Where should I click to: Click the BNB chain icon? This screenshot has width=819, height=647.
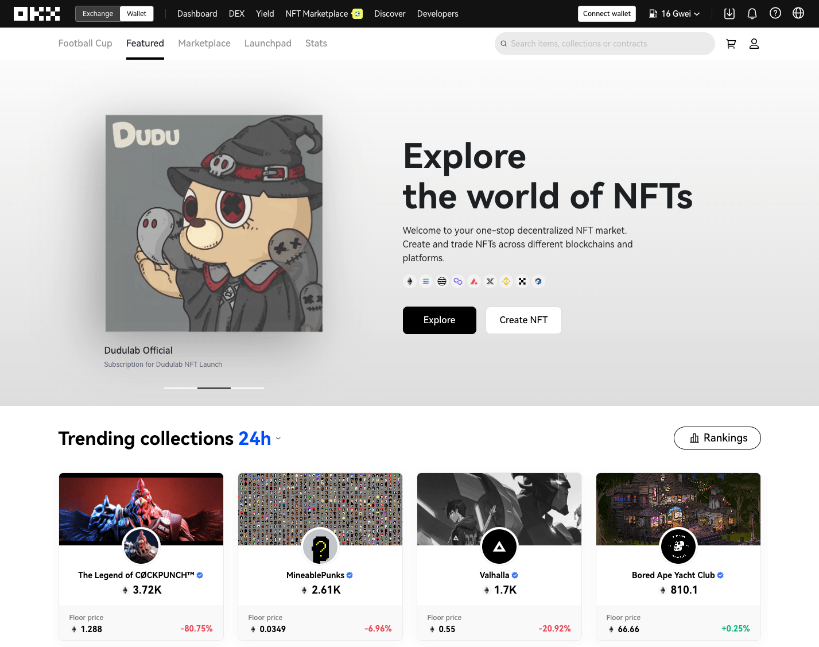tap(506, 281)
